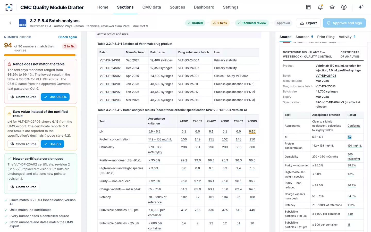Open the Home menu item
The image size is (371, 232).
pyautogui.click(x=103, y=7)
